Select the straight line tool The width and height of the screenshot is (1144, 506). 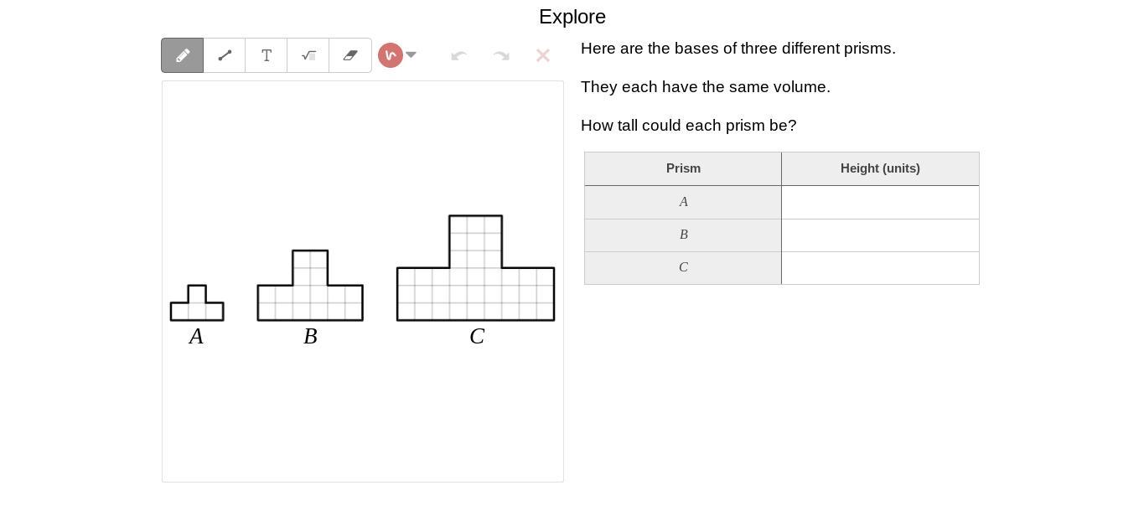point(225,55)
